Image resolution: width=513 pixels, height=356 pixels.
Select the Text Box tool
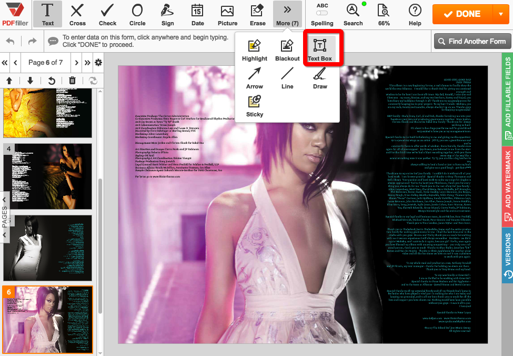coord(319,50)
